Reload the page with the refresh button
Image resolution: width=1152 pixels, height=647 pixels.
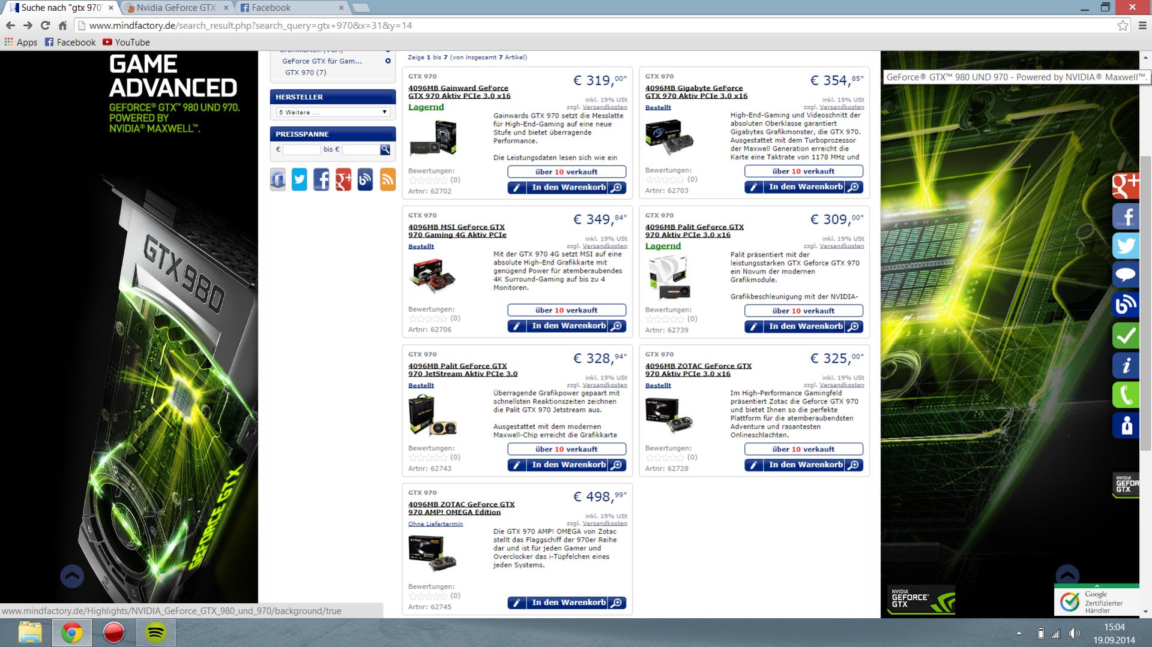pos(45,25)
